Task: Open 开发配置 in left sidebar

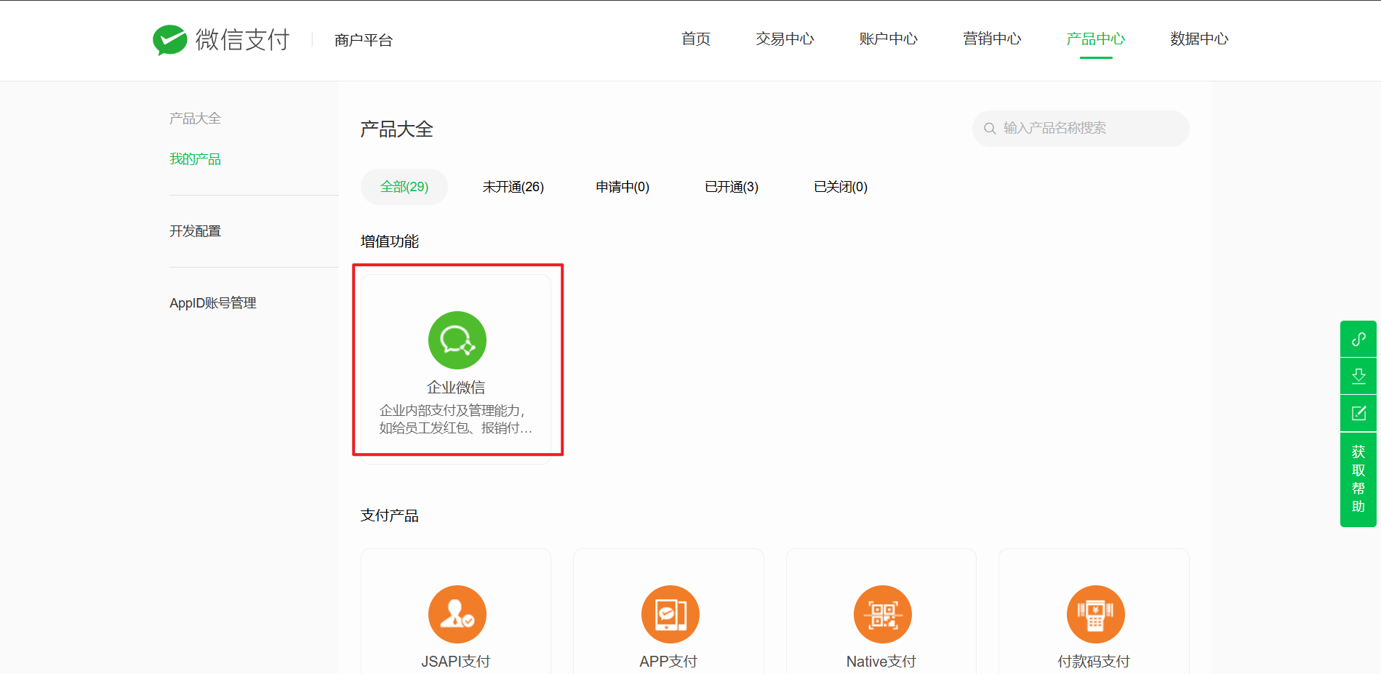Action: pos(195,231)
